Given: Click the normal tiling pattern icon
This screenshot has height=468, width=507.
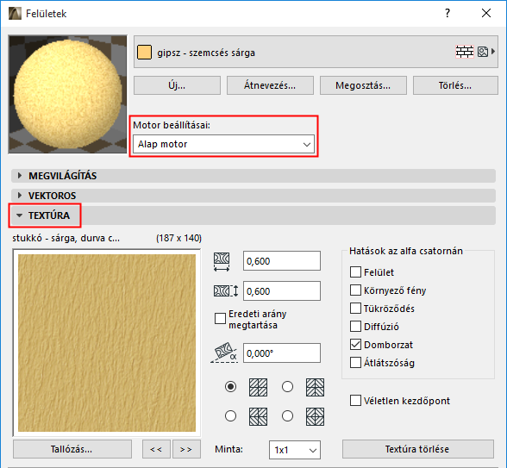Looking at the screenshot, I should (258, 387).
